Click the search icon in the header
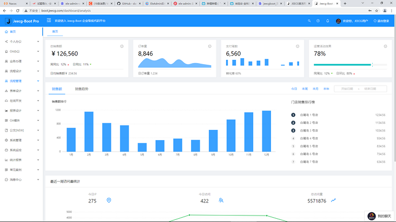This screenshot has height=222, width=396. click(309, 21)
